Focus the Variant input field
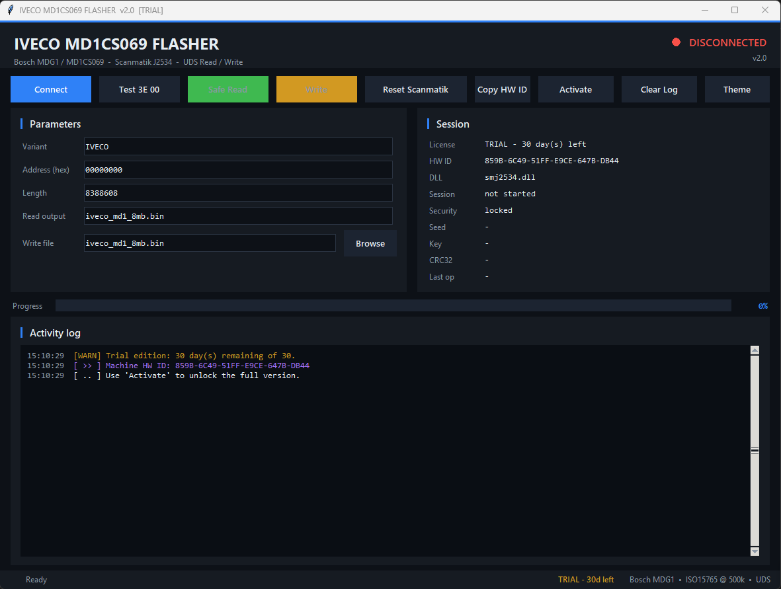781x589 pixels. pyautogui.click(x=238, y=147)
